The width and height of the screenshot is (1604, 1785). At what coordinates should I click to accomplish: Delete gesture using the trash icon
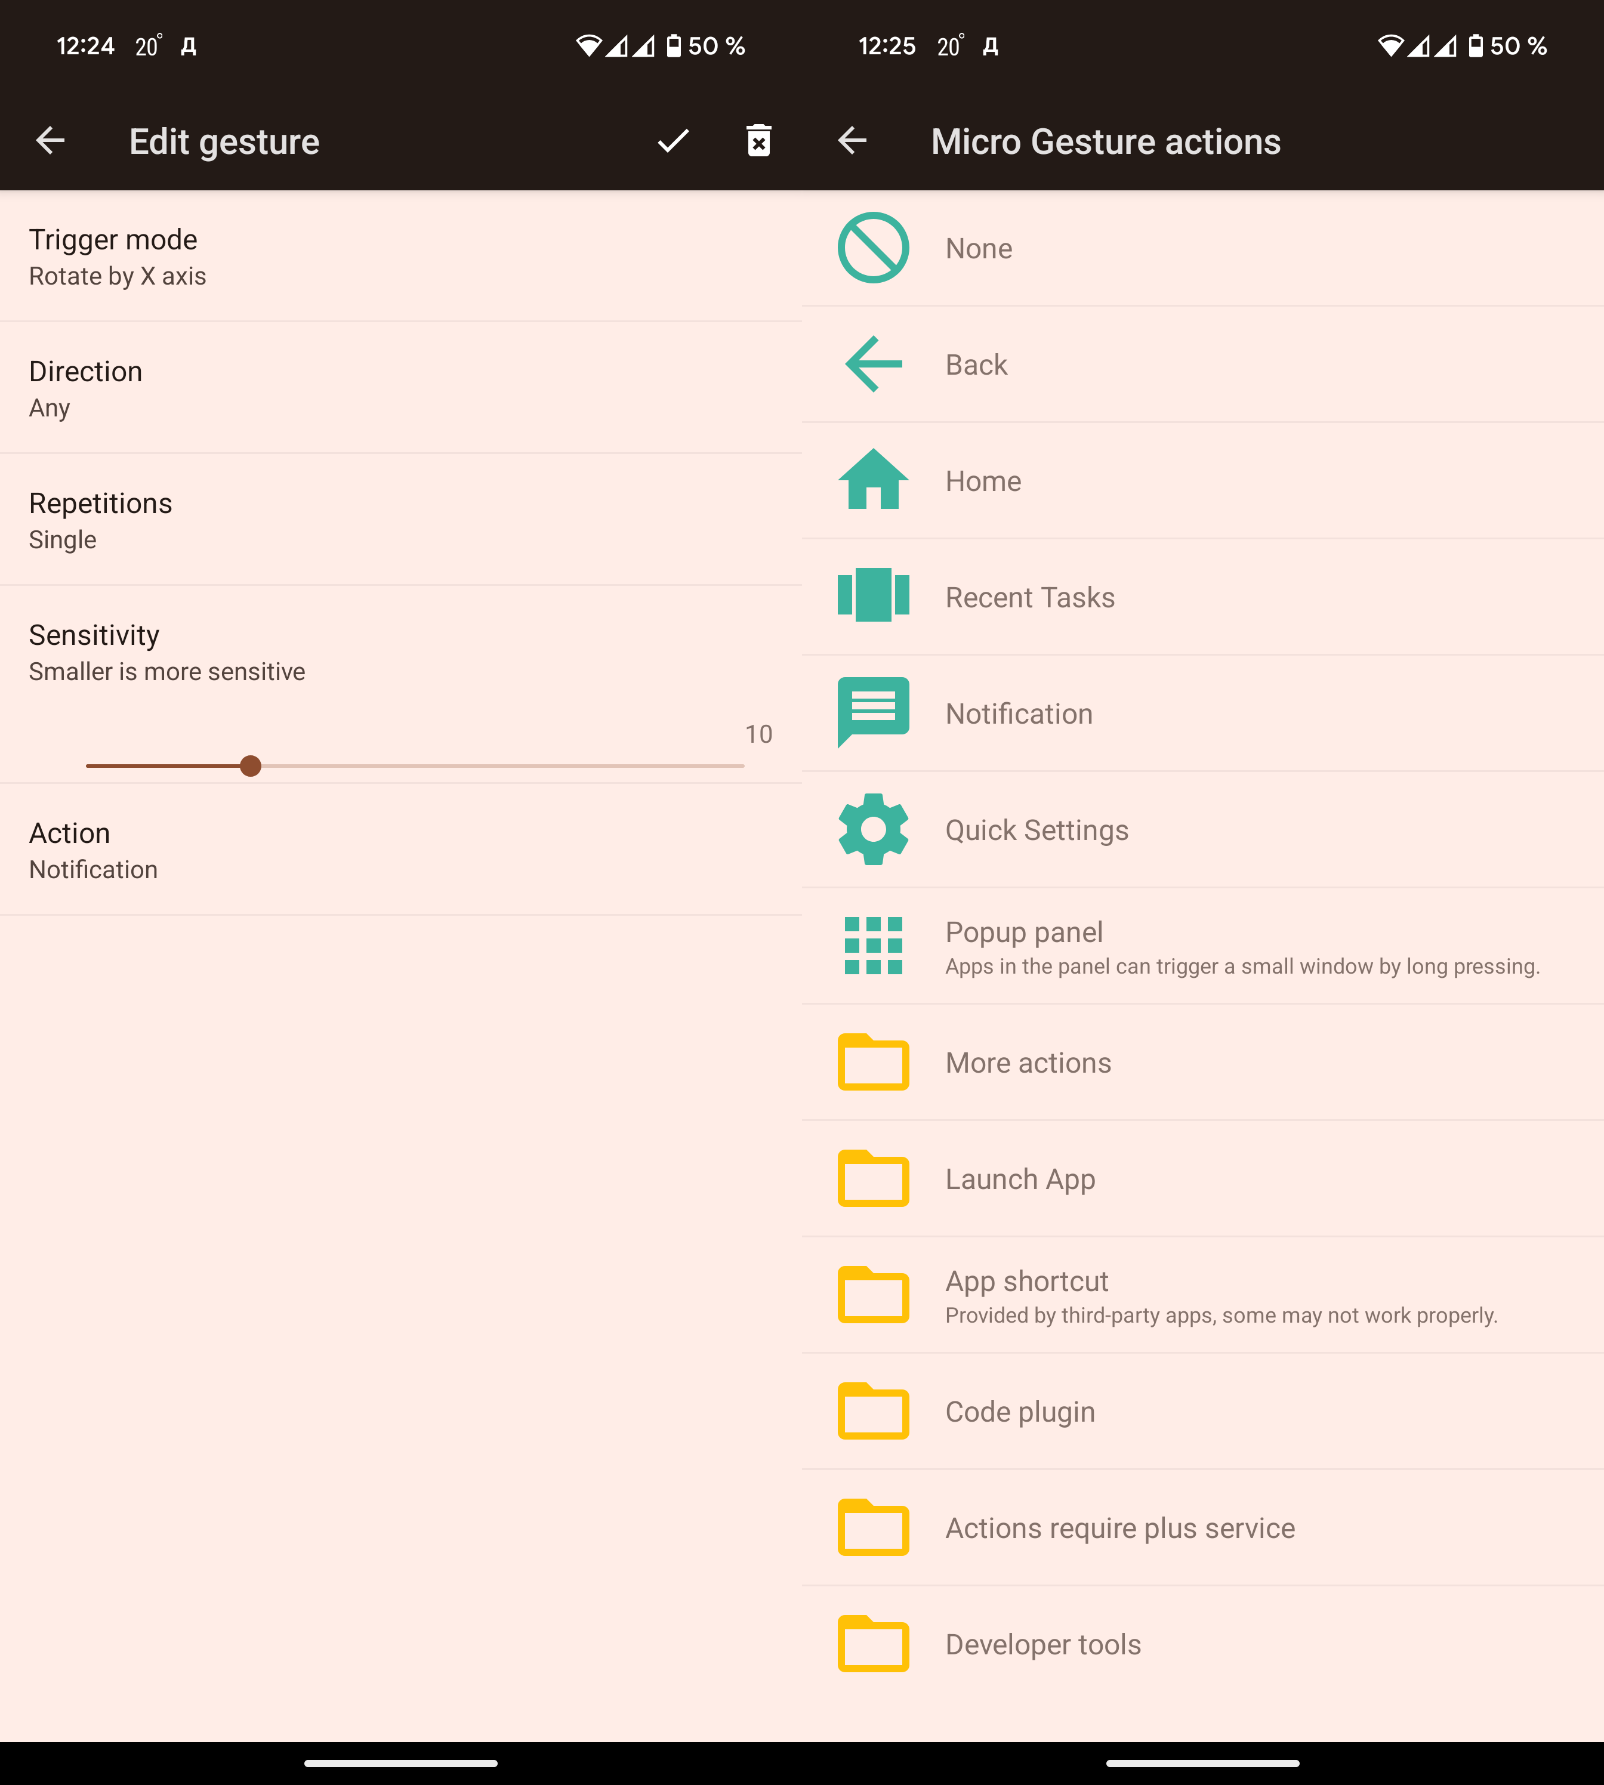758,141
